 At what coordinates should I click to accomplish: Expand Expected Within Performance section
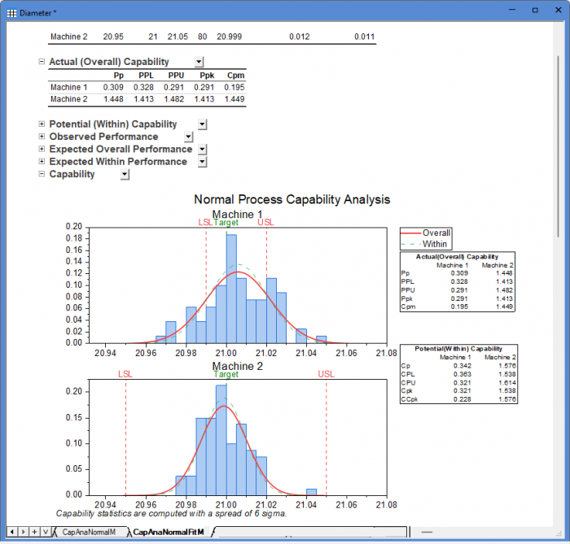coord(42,162)
